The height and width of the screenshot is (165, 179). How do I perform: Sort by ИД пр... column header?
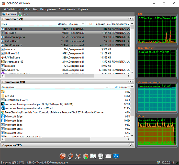click(62, 24)
